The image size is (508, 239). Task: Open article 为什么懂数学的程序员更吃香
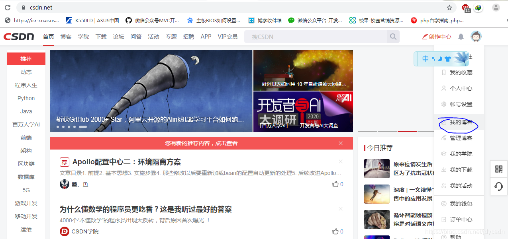pyautogui.click(x=146, y=209)
